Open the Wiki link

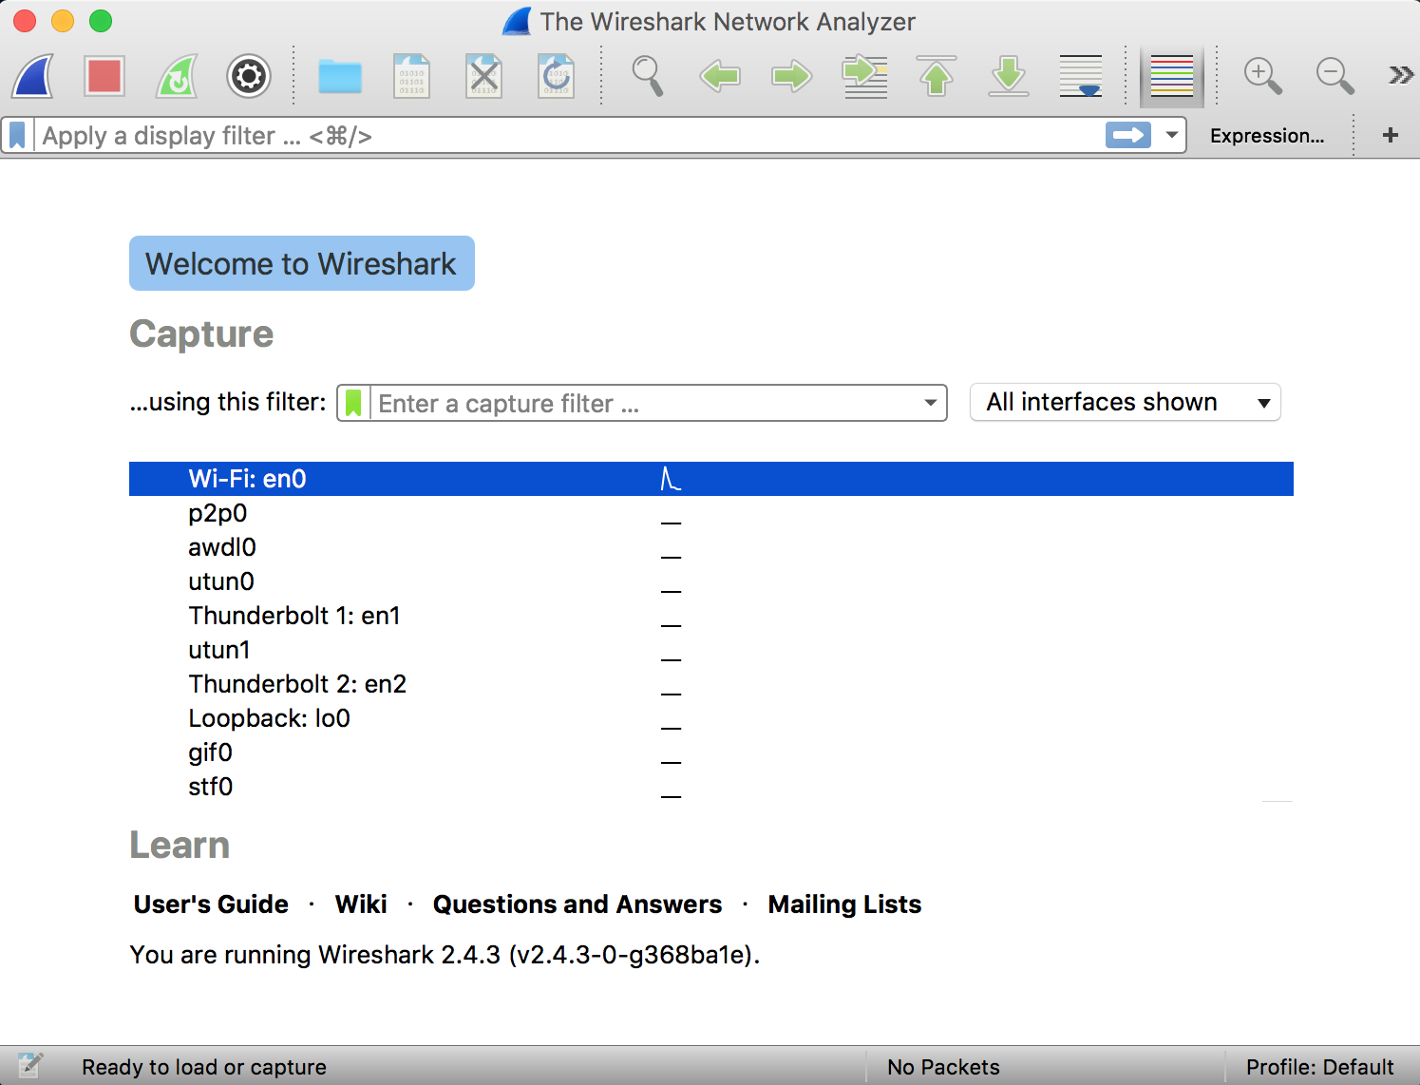(361, 904)
